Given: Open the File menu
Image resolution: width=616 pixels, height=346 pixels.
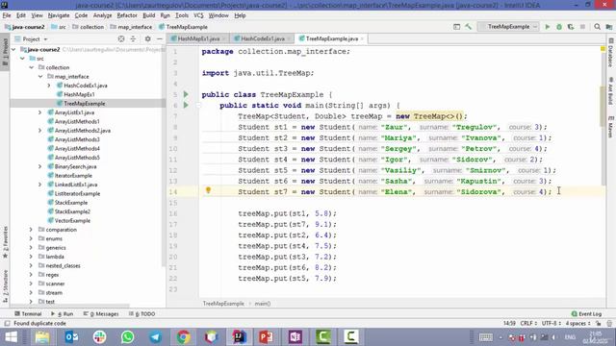Looking at the screenshot, I should tap(7, 15).
